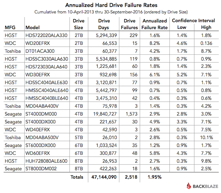Click the HUH728080ALE600 model cell
Viewport: 221px width, 193px height.
[x=46, y=161]
